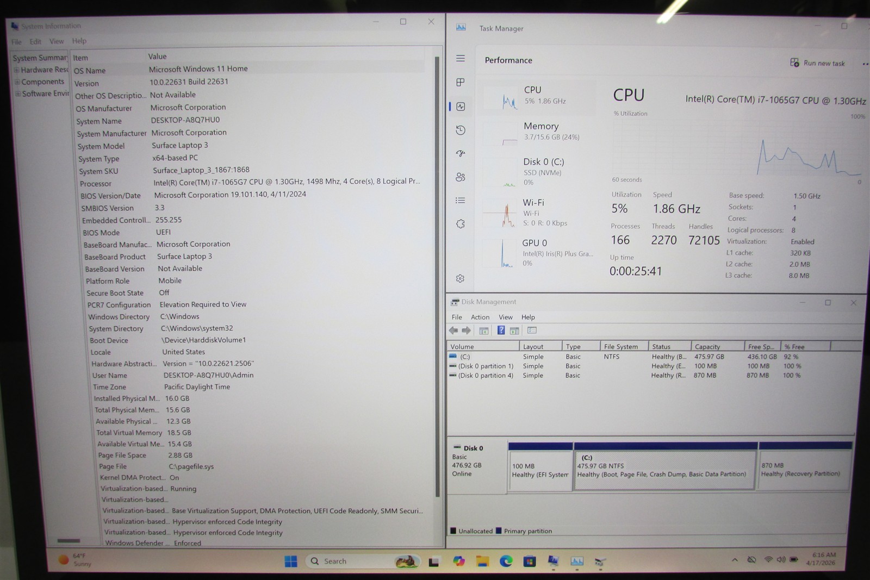
Task: Select (Disk 0 partition 4) volume row
Action: click(x=625, y=375)
